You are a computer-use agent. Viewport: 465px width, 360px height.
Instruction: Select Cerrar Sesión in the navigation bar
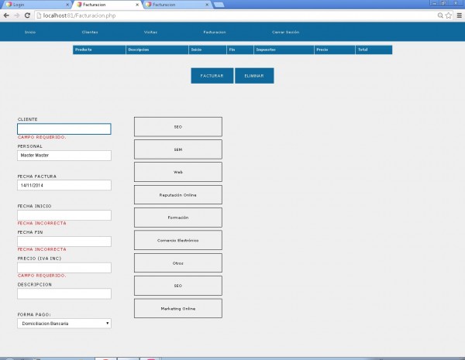coord(285,33)
